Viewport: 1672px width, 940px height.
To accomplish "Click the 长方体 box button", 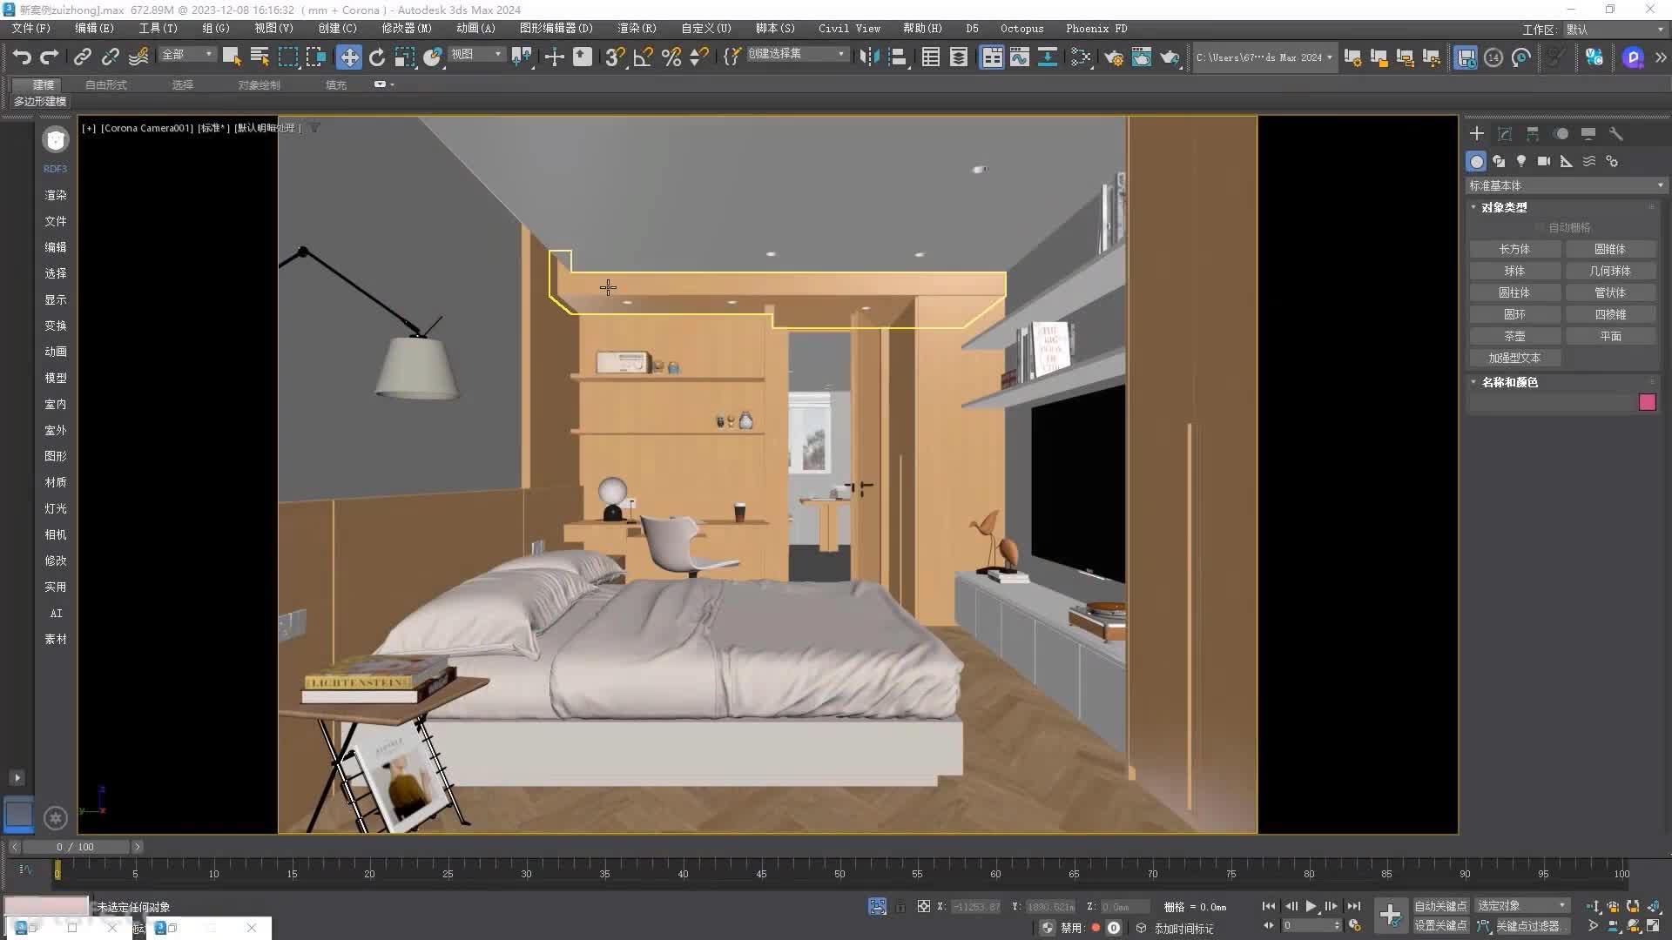I will 1514,249.
